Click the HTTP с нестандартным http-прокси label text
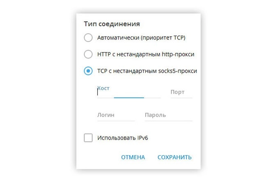277x179 pixels. pos(146,54)
